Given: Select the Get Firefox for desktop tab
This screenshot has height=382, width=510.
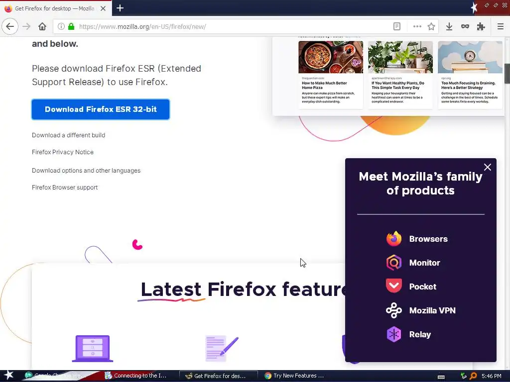Looking at the screenshot, I should point(55,8).
